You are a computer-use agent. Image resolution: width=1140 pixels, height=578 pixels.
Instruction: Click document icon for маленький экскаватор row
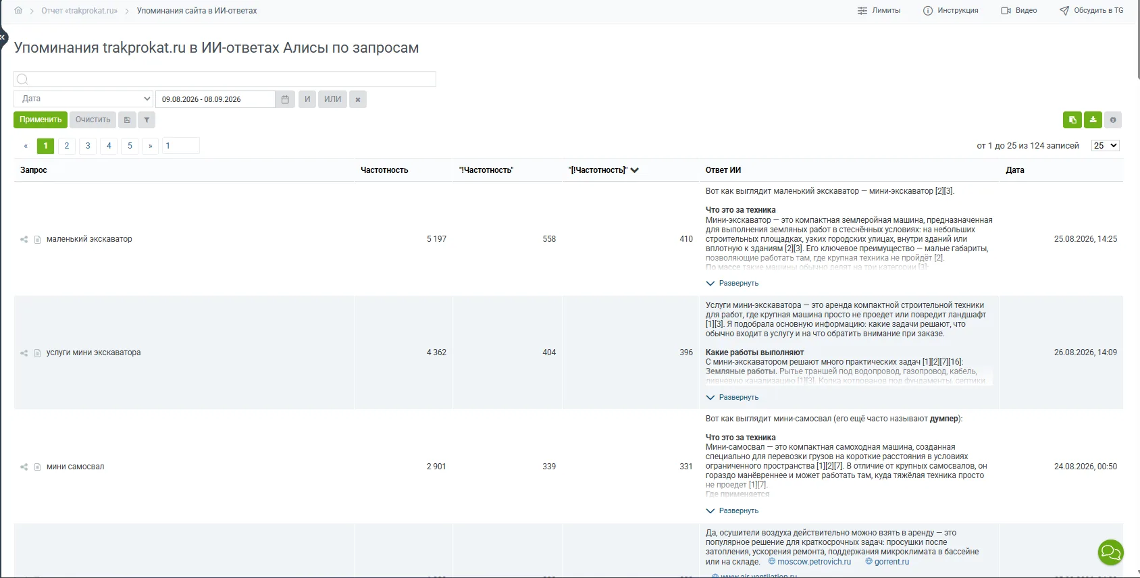point(38,239)
